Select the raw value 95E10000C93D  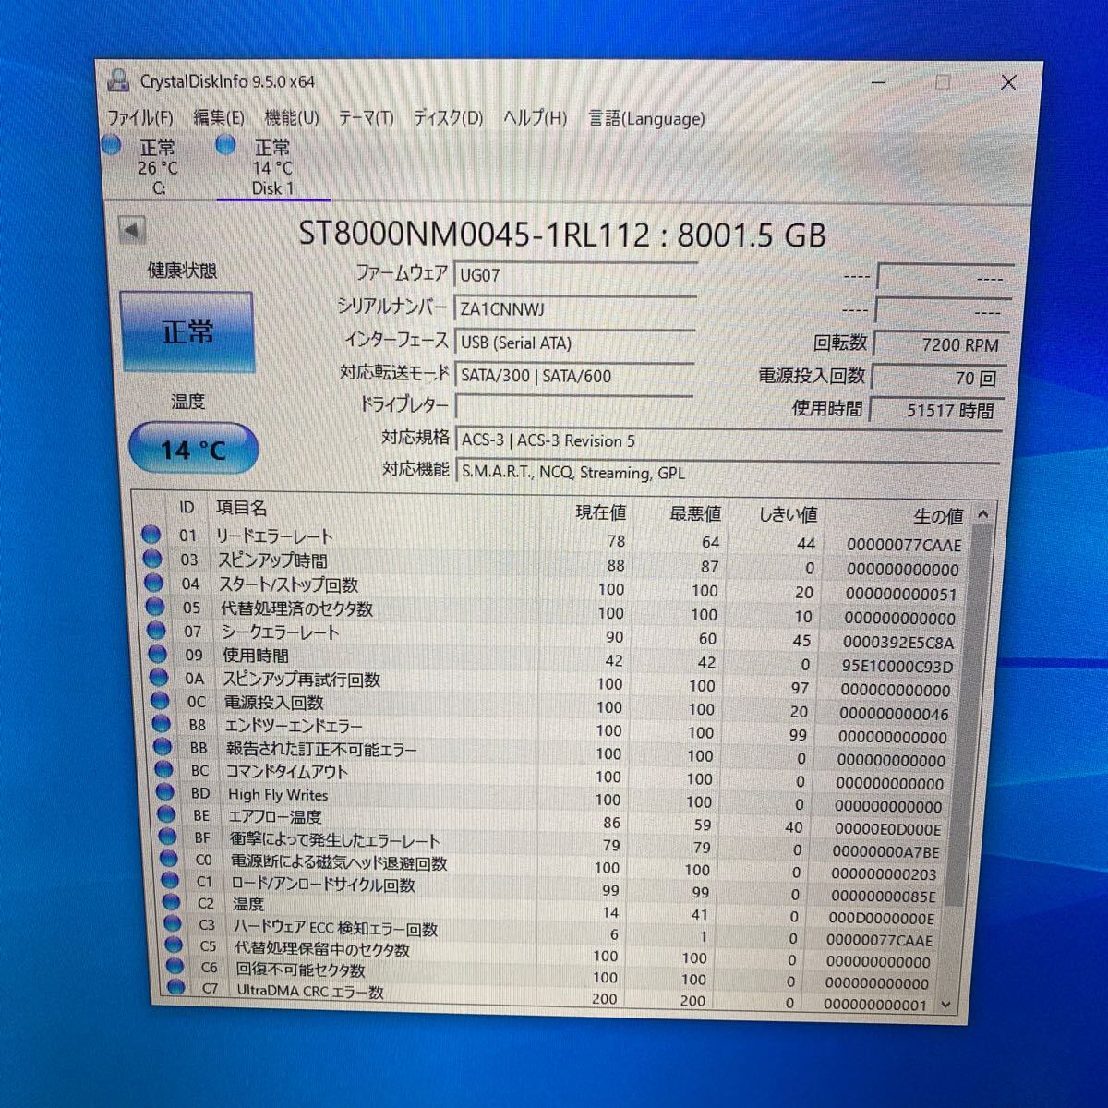pos(897,666)
